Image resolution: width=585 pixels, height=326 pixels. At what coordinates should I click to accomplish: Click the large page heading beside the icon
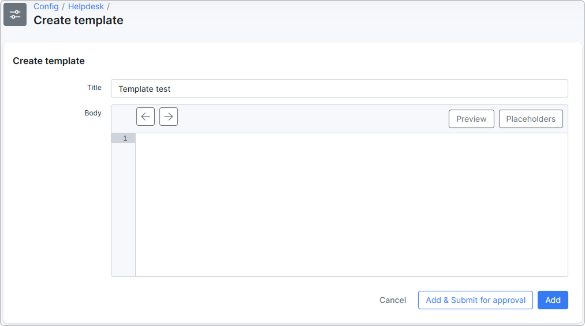(x=79, y=20)
